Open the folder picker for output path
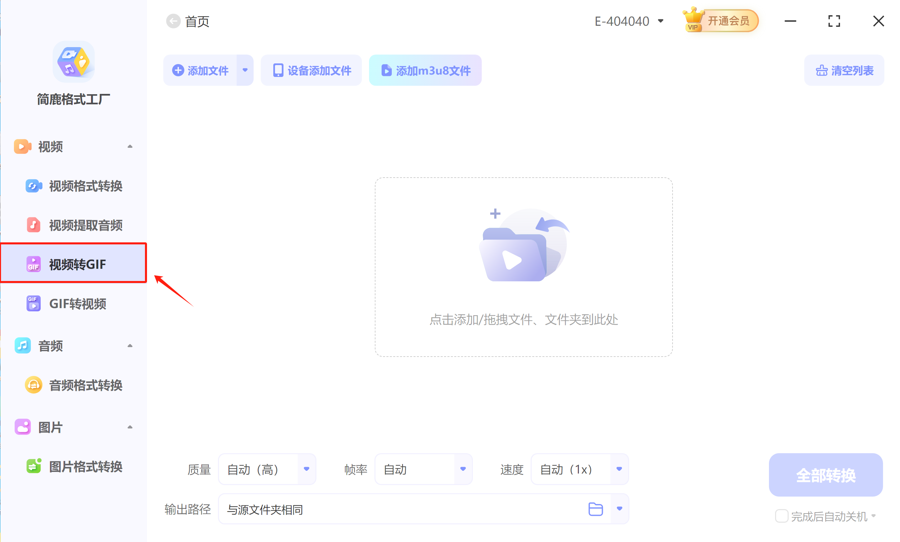The width and height of the screenshot is (900, 542). click(x=595, y=509)
